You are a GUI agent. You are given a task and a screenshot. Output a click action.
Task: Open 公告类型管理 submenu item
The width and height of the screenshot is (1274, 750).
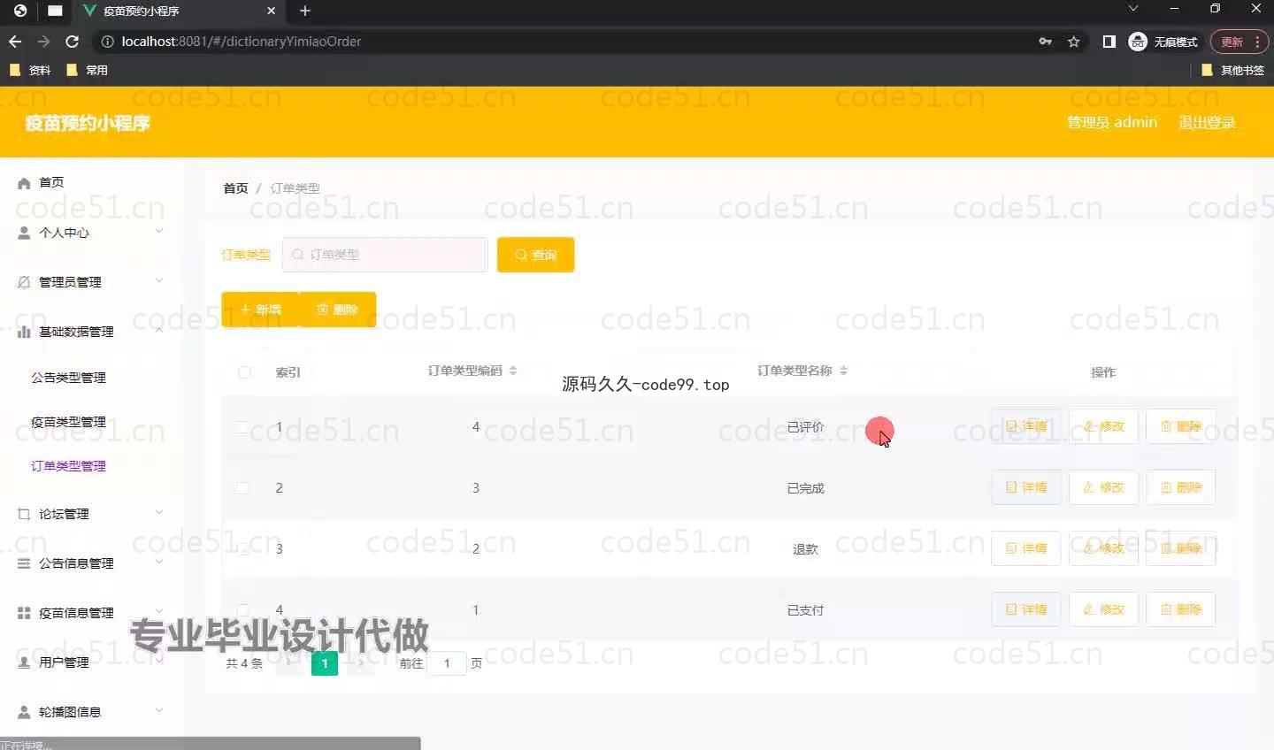tap(68, 378)
